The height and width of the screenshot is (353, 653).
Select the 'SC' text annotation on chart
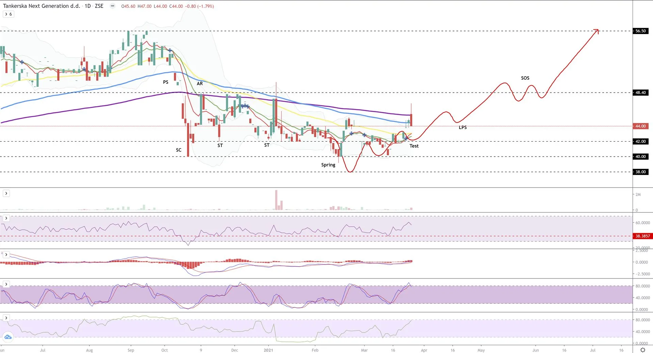coord(179,150)
